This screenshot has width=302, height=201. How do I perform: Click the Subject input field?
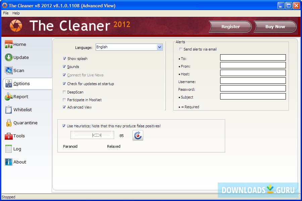(253, 96)
